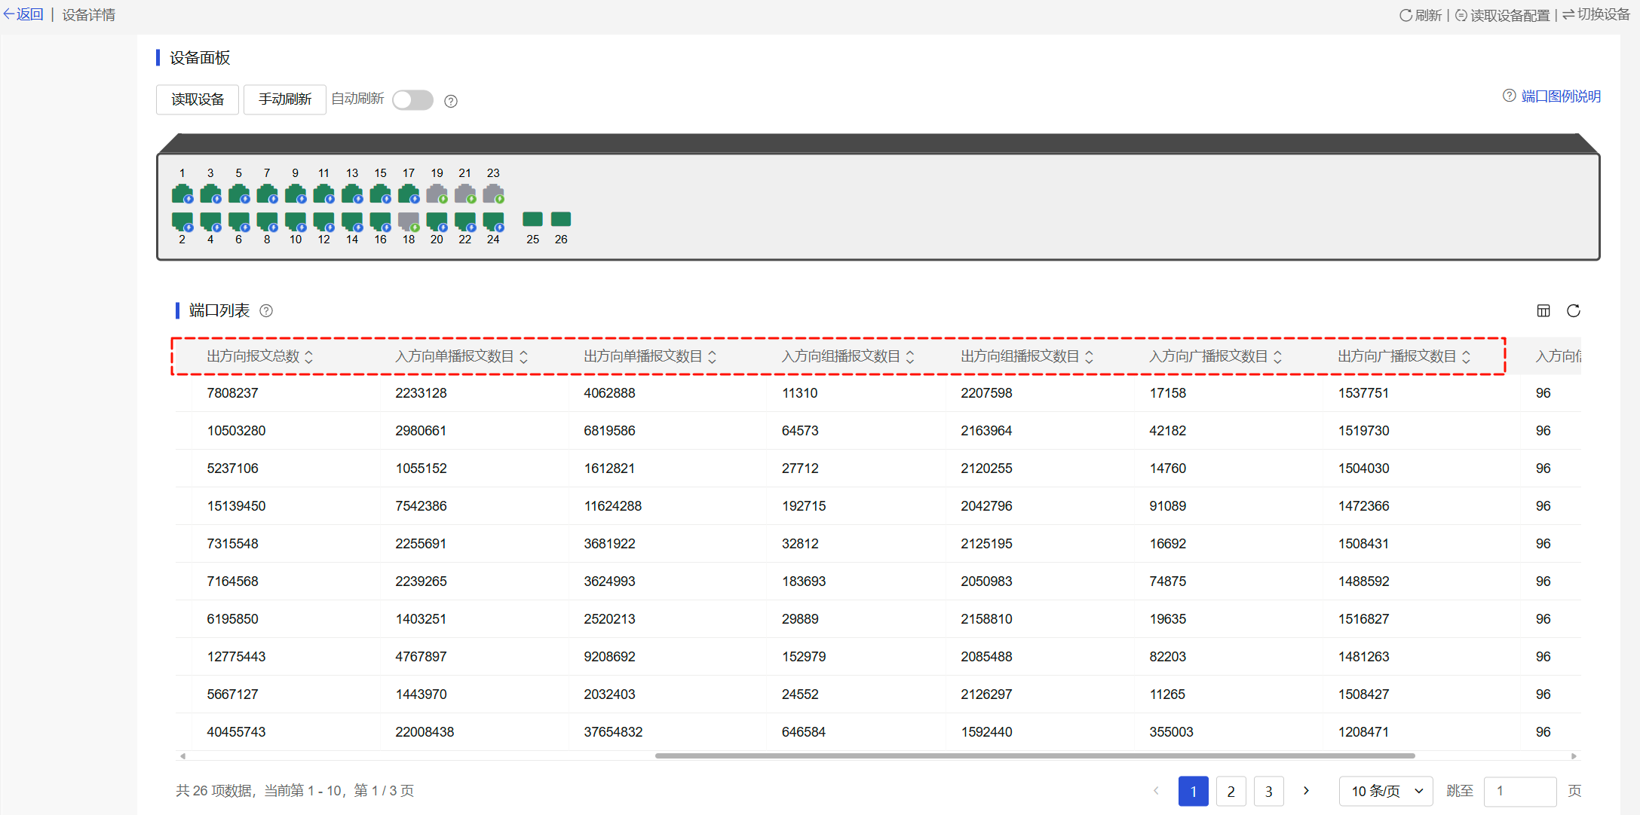Click the port list refresh icon
The width and height of the screenshot is (1640, 815).
tap(1574, 311)
